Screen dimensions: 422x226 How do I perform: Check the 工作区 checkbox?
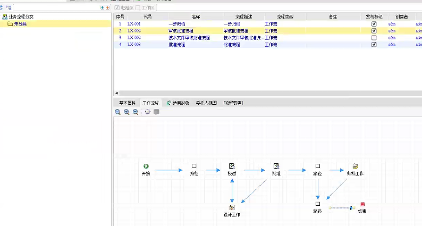(138, 8)
